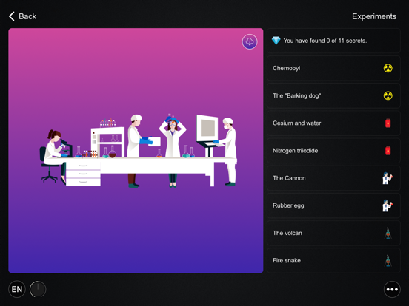The width and height of the screenshot is (409, 306).
Task: Click scientist icon beside Rubber egg
Action: click(x=388, y=205)
